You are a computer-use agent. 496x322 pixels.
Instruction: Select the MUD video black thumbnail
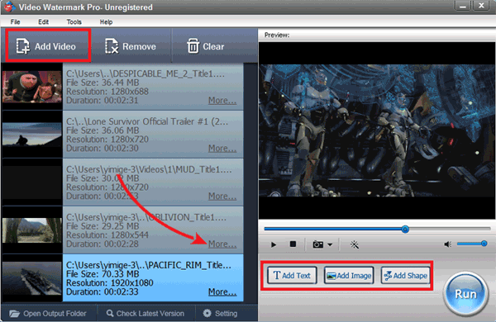pos(32,182)
